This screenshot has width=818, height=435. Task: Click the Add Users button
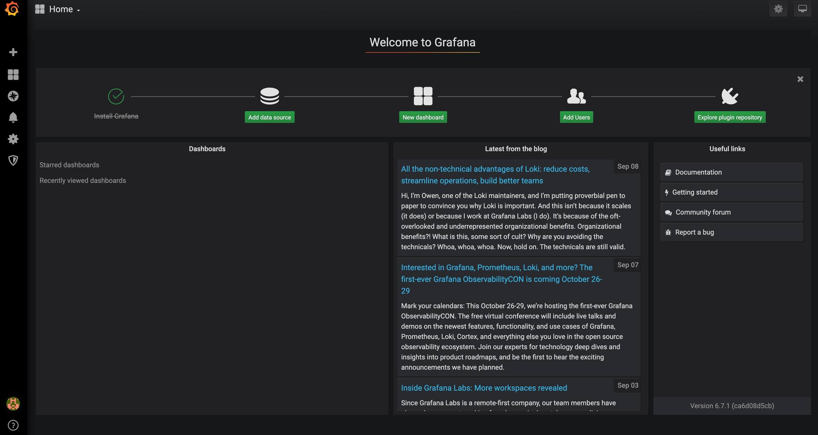pyautogui.click(x=576, y=117)
